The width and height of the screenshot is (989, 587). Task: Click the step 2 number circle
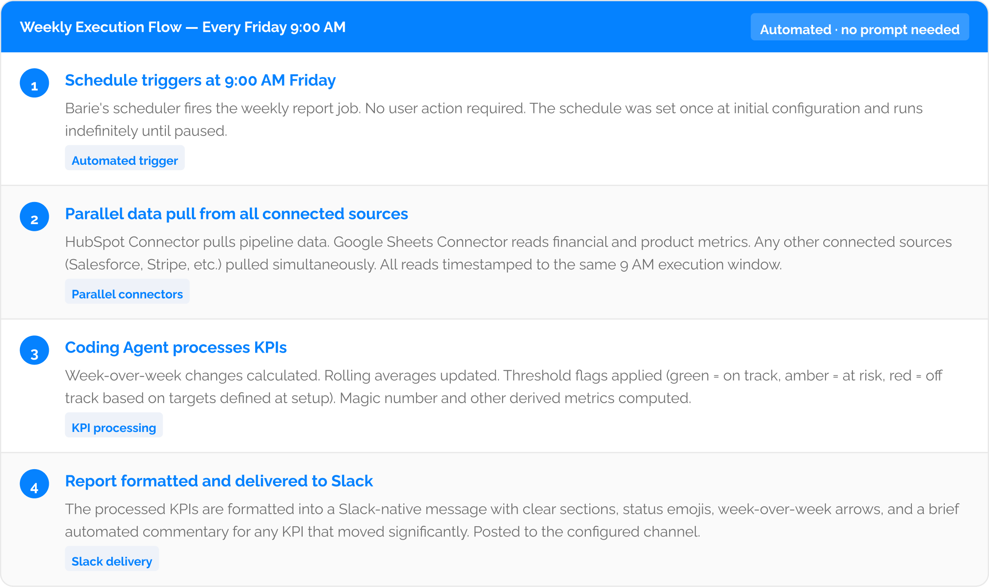34,217
